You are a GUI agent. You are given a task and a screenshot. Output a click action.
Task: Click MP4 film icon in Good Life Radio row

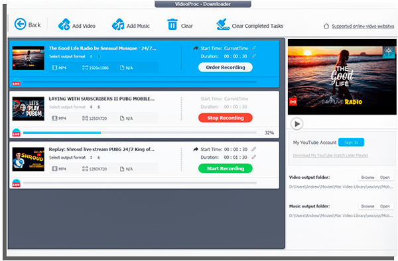coord(54,68)
